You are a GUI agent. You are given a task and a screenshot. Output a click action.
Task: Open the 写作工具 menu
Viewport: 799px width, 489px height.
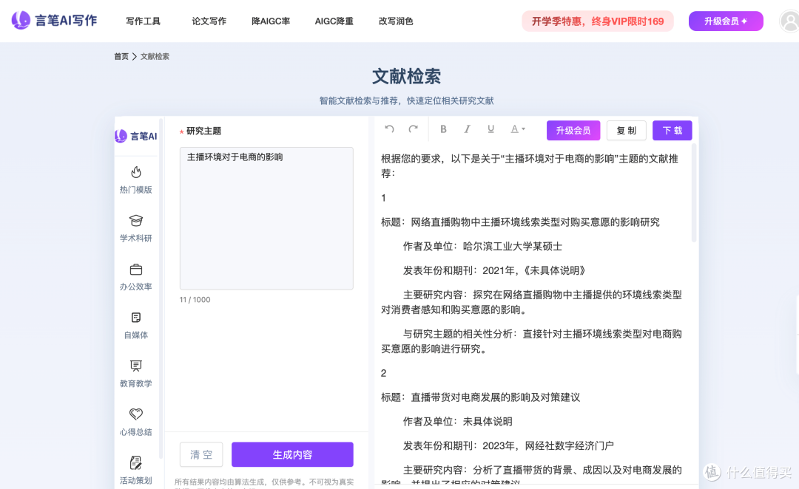coord(144,21)
